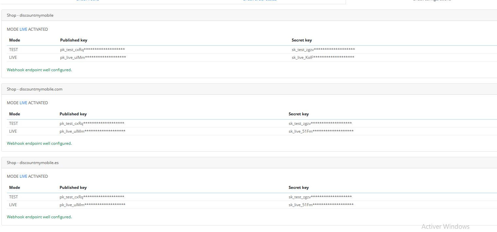Click blue LIVE text in discountmymobile.es panel
497x232 pixels.
point(23,176)
